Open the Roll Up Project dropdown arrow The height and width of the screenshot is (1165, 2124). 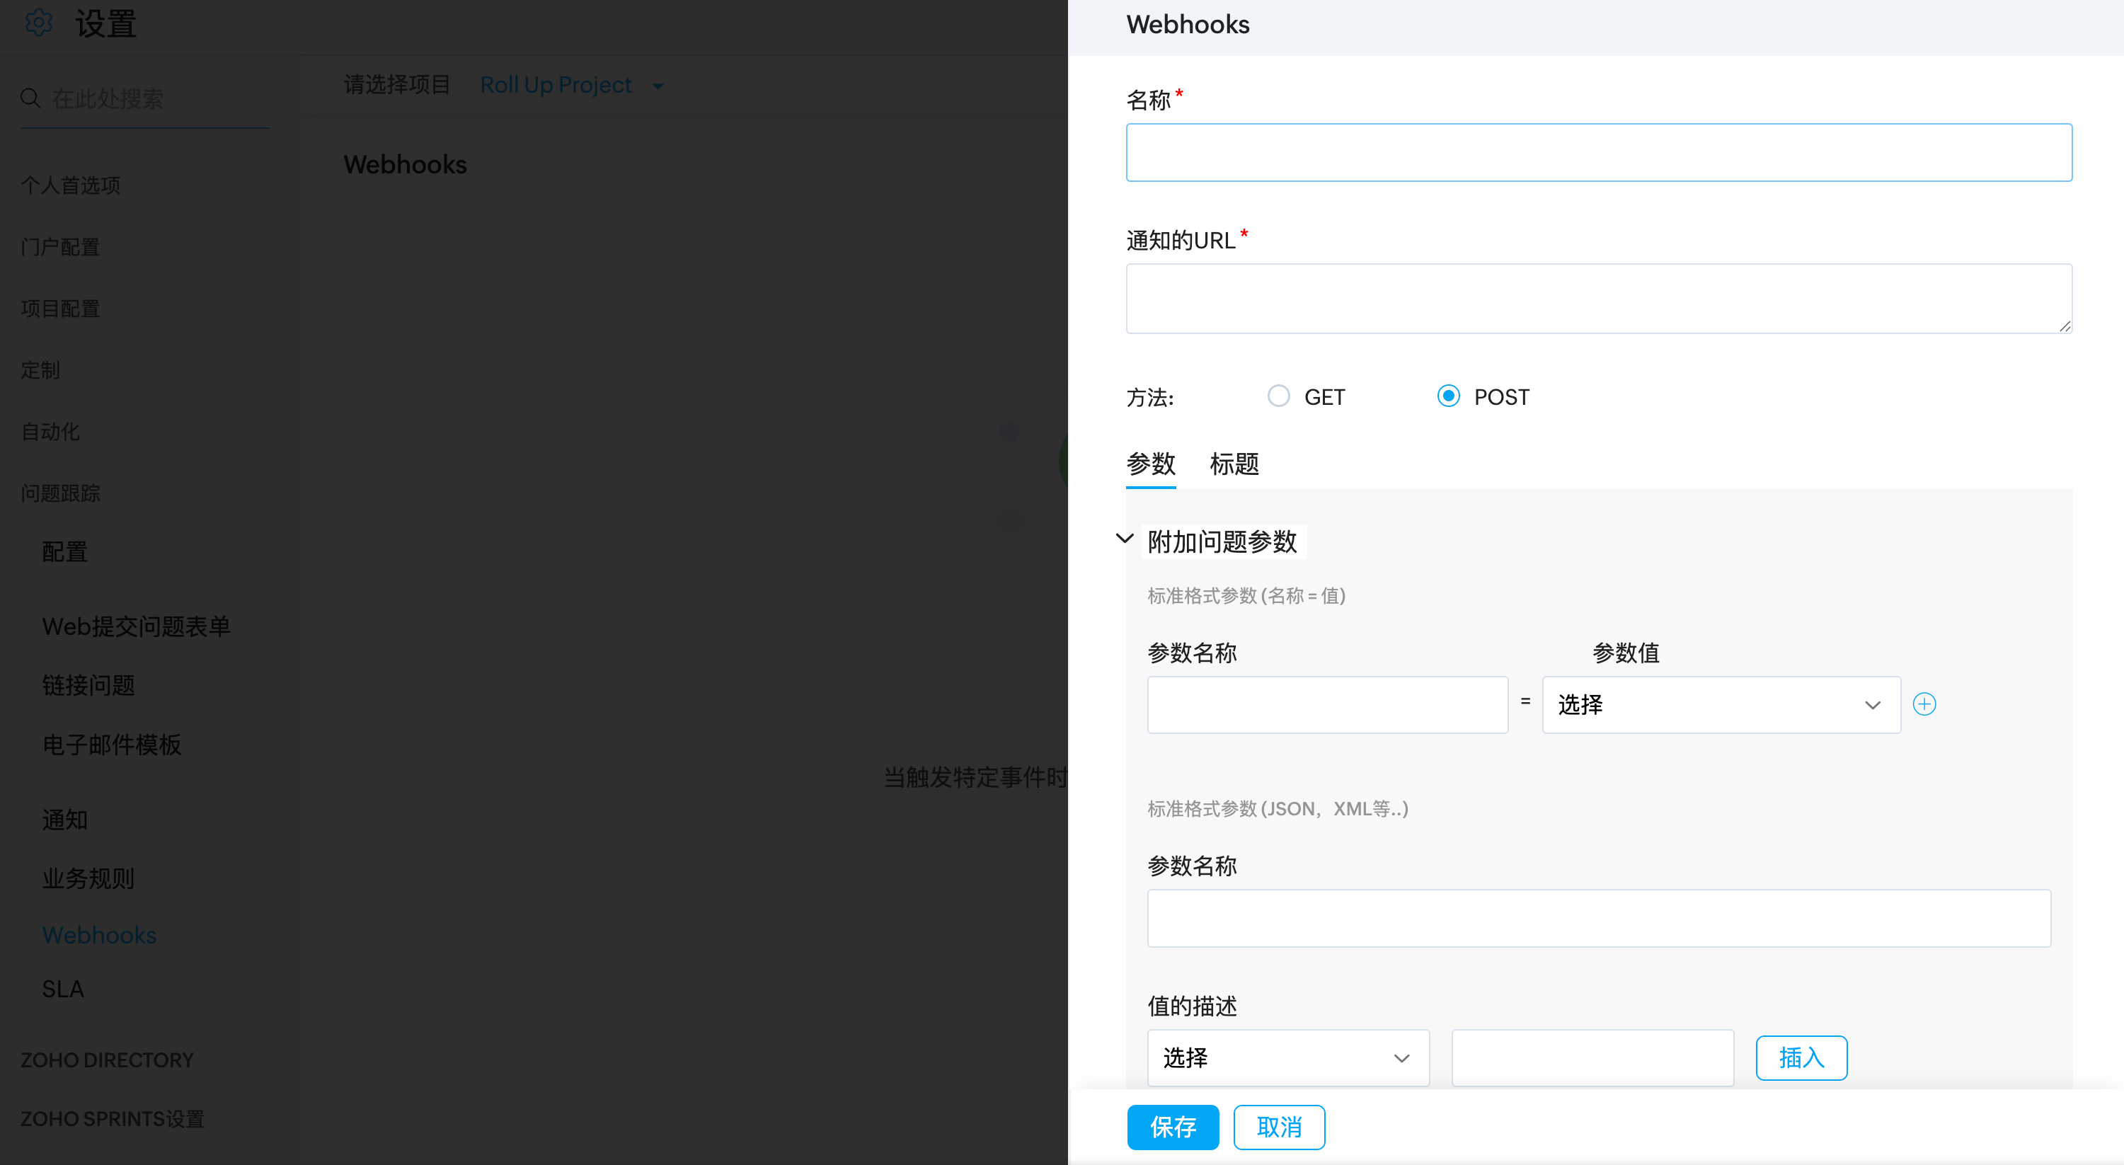[x=658, y=86]
